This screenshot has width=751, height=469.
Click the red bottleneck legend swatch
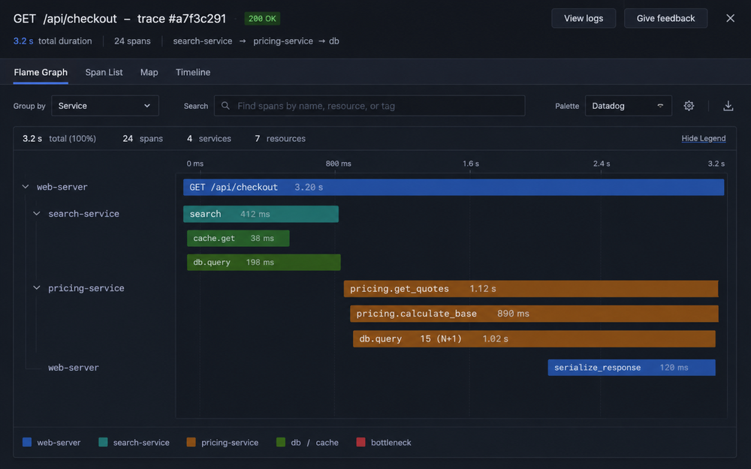(360, 442)
